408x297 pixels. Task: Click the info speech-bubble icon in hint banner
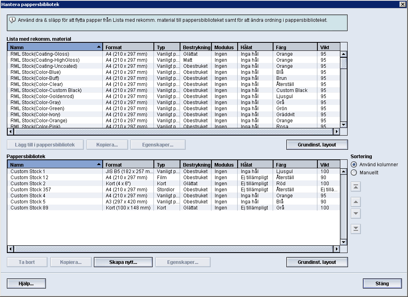pos(12,20)
